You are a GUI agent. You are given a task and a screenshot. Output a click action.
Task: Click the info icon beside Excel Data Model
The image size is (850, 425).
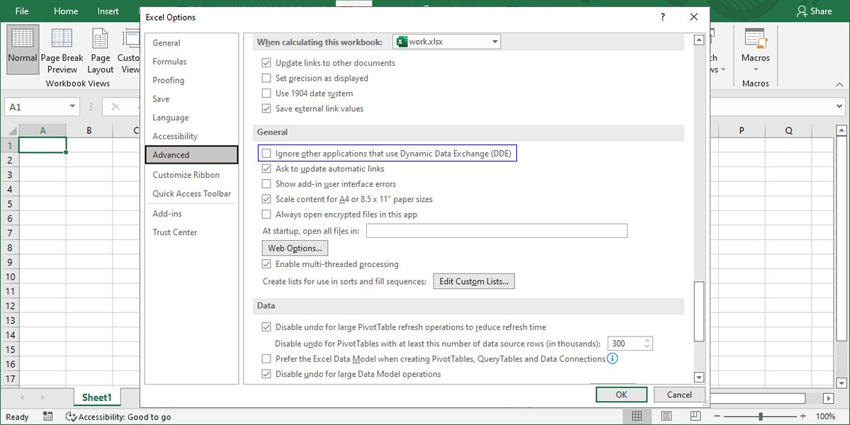[612, 358]
